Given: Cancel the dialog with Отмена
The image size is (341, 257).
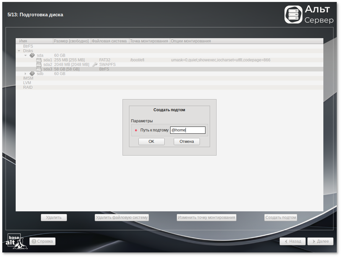Looking at the screenshot, I should point(187,142).
